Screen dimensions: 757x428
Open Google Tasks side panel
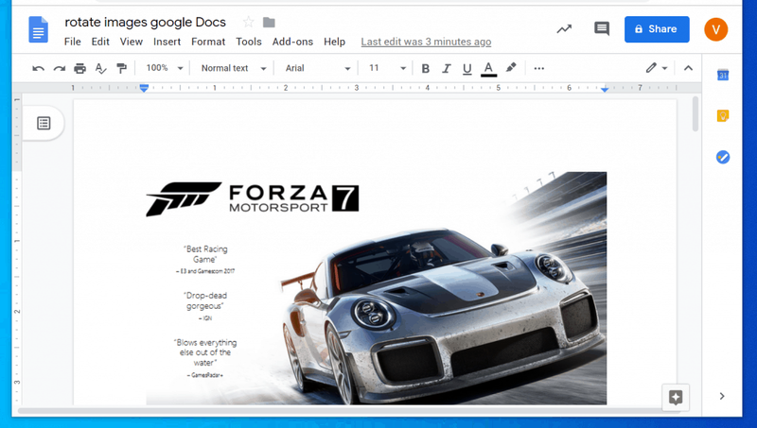pyautogui.click(x=723, y=157)
